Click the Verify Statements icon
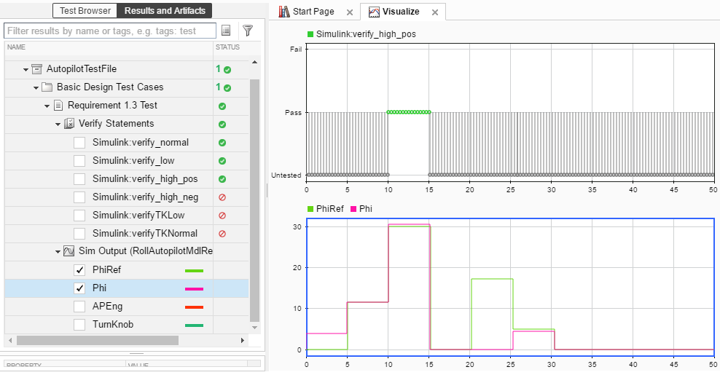This screenshot has width=720, height=375. pyautogui.click(x=69, y=124)
